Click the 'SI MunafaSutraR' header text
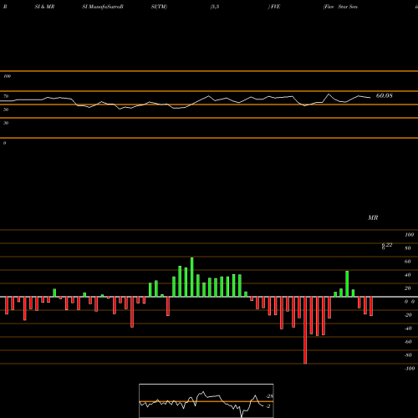This screenshot has width=418, height=418. click(103, 7)
